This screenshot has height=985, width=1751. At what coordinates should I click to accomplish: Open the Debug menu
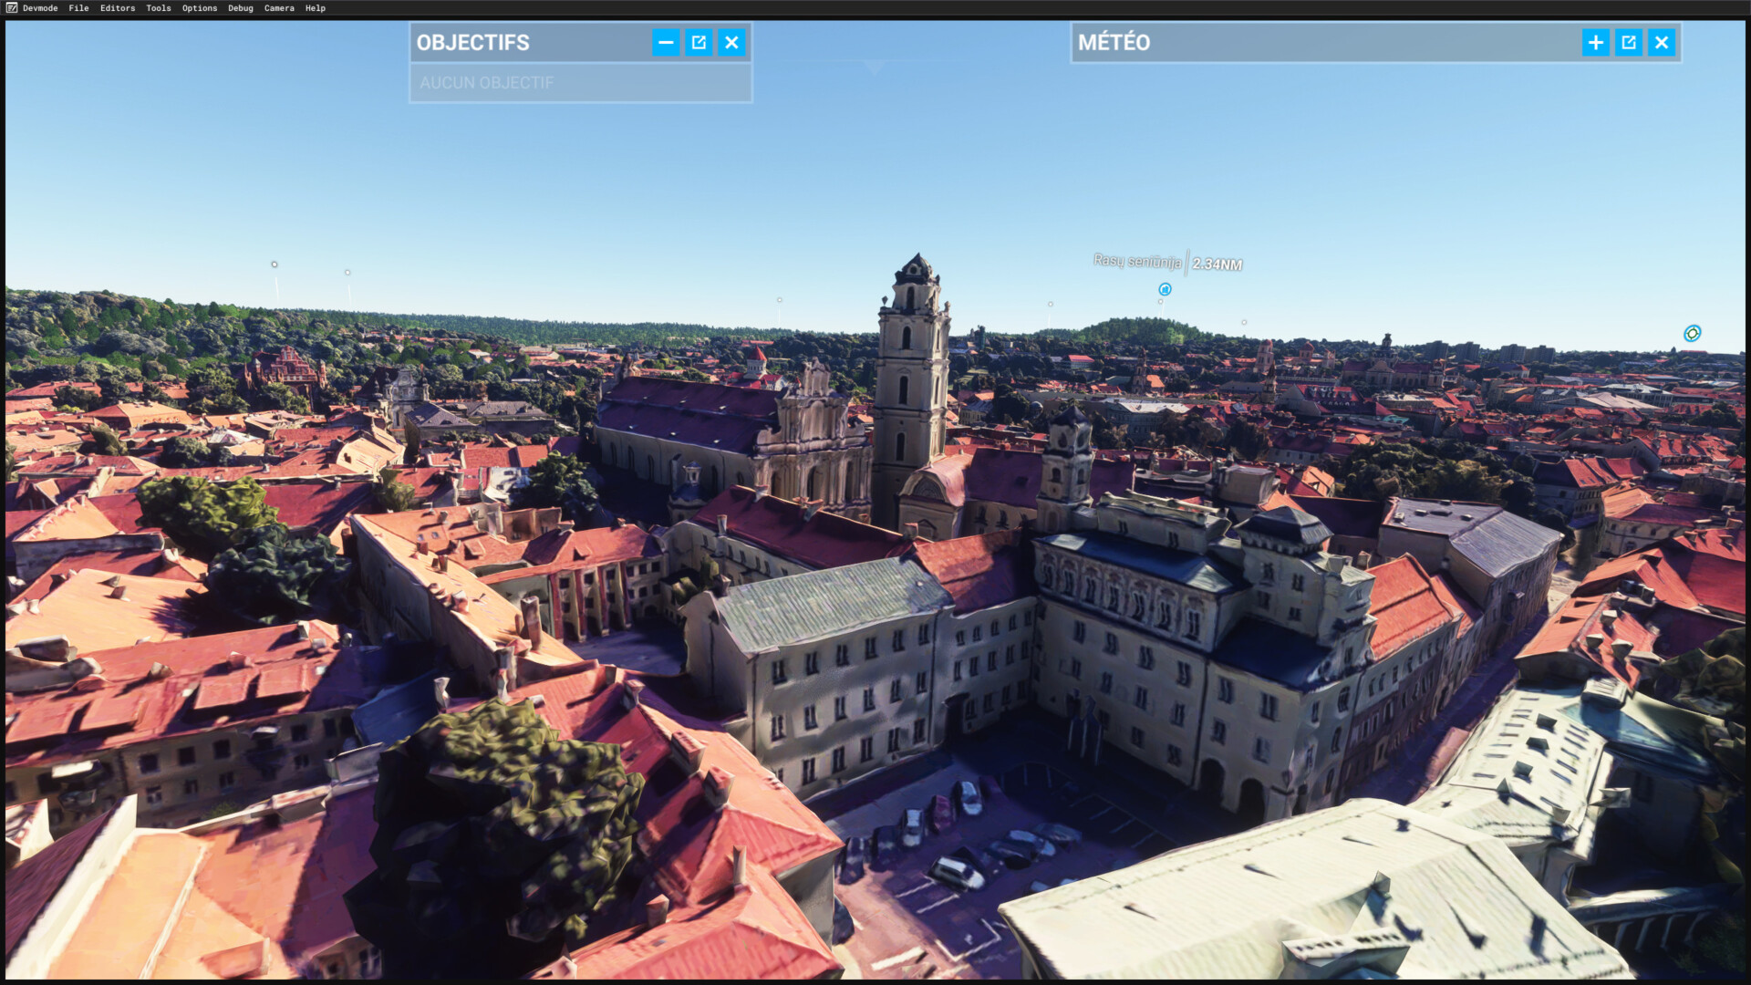(241, 8)
